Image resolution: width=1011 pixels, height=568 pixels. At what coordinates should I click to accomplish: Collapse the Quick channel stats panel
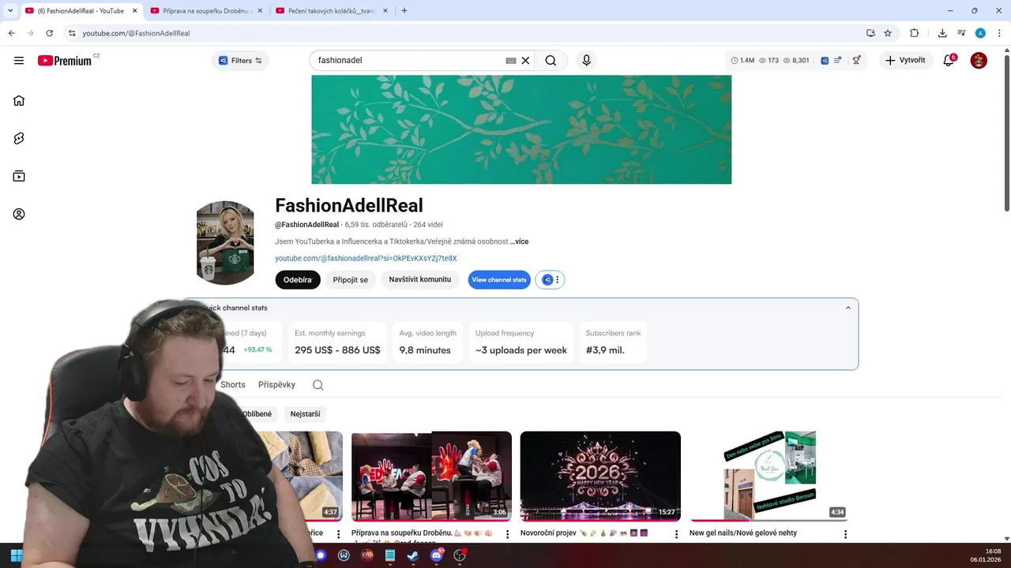[x=848, y=308]
